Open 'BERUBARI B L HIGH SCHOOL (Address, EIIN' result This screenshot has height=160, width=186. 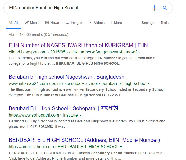coord(84,140)
